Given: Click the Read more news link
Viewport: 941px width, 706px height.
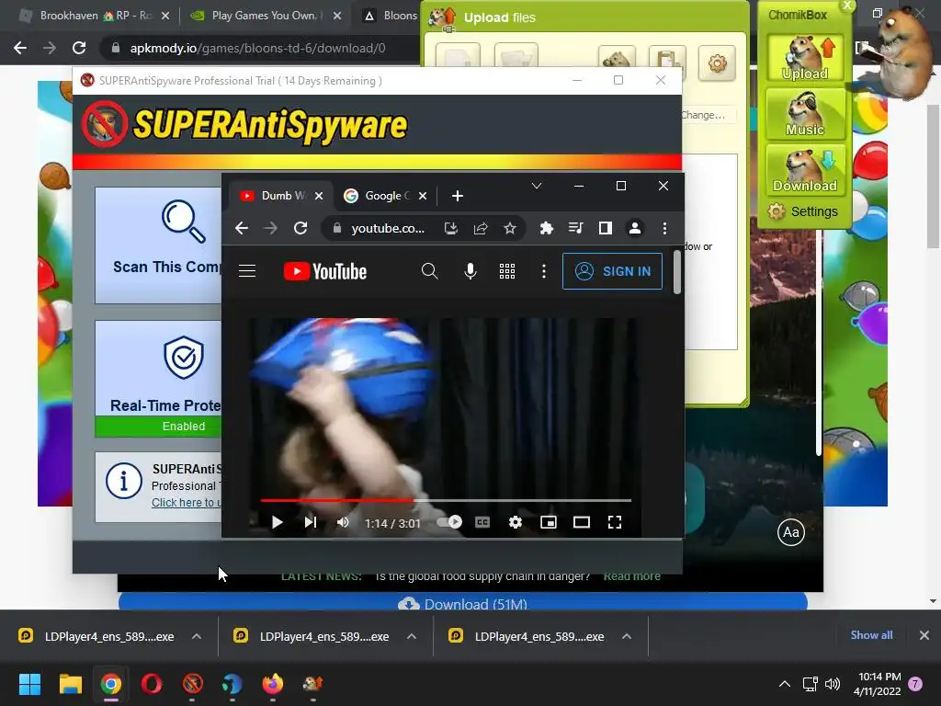Looking at the screenshot, I should point(631,576).
